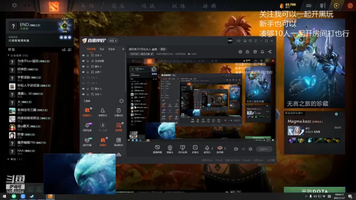Select the first carousel dot on the live match card
356x200 pixels.
click(x=336, y=114)
